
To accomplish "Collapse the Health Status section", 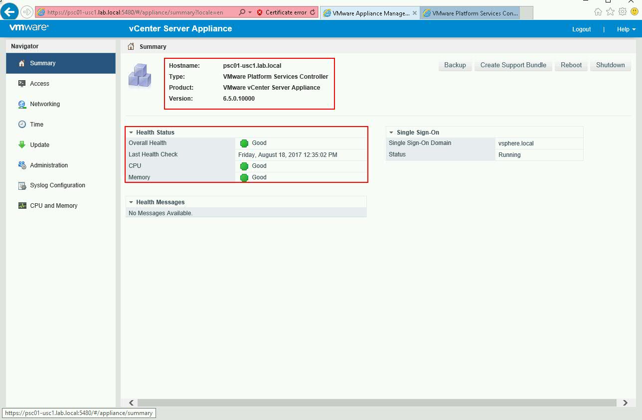I will (x=131, y=133).
